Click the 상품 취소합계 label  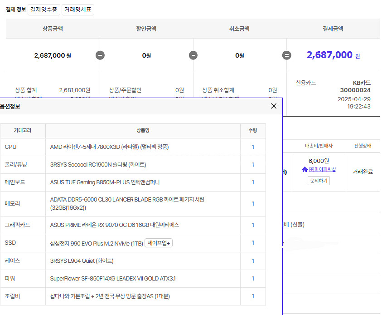(218, 90)
